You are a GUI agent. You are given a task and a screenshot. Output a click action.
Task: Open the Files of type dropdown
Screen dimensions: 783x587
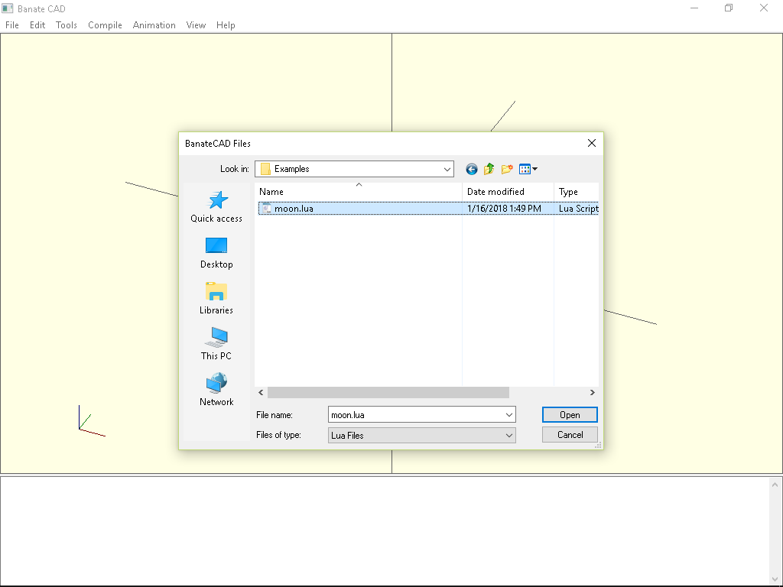click(x=508, y=434)
